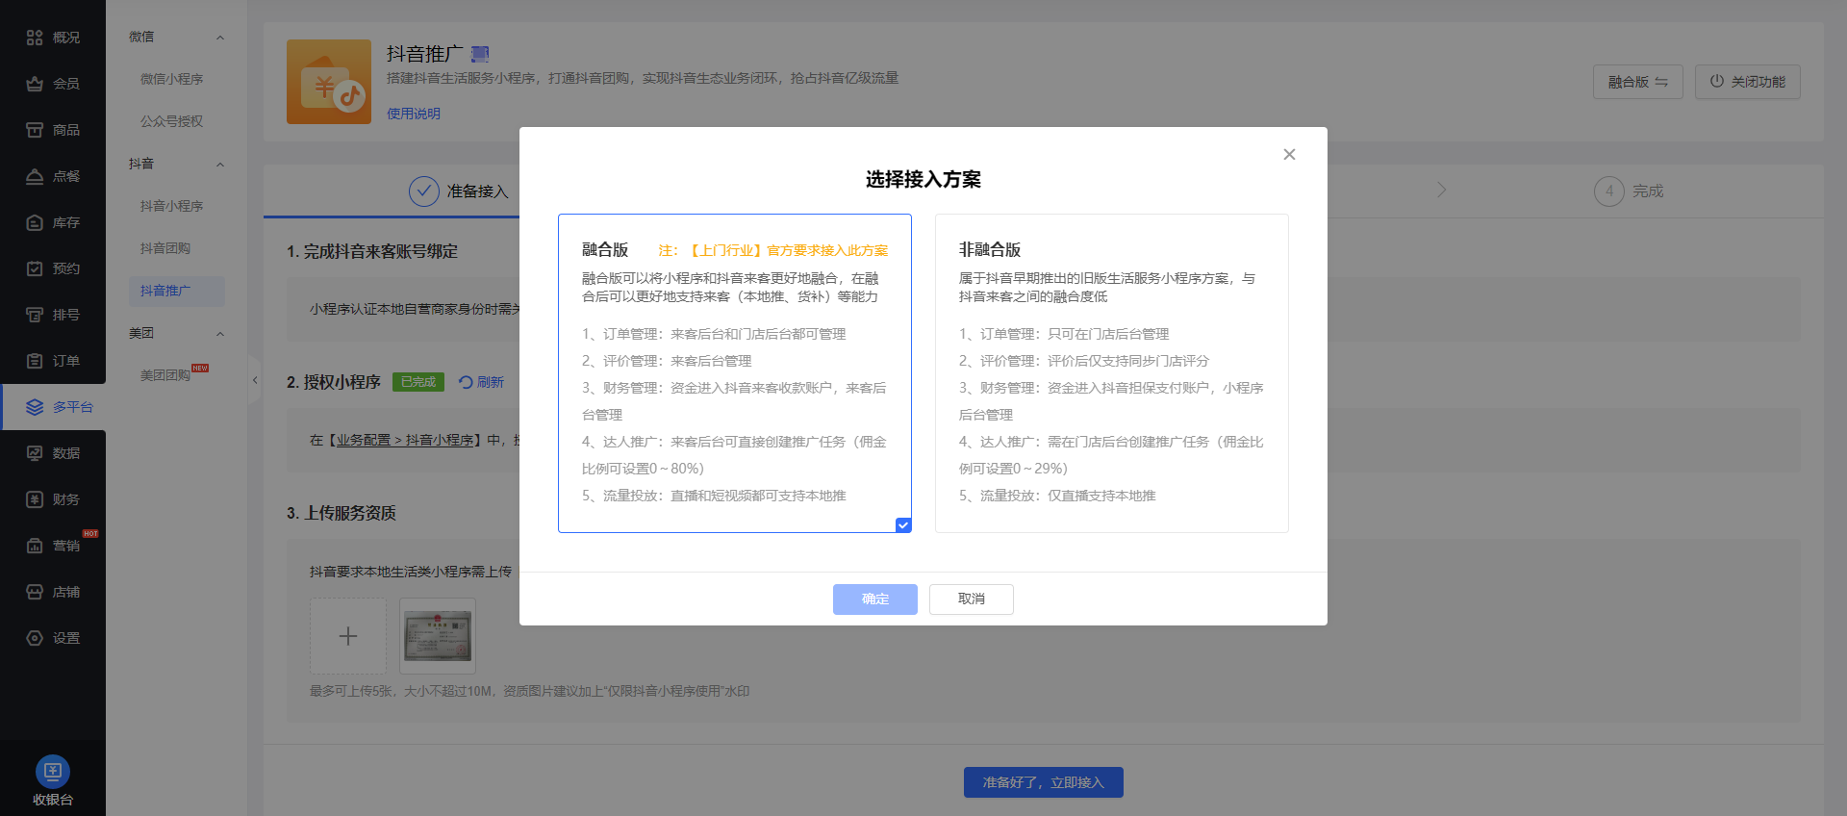The height and width of the screenshot is (816, 1847).
Task: Add a qualification image with plus box
Action: (348, 636)
